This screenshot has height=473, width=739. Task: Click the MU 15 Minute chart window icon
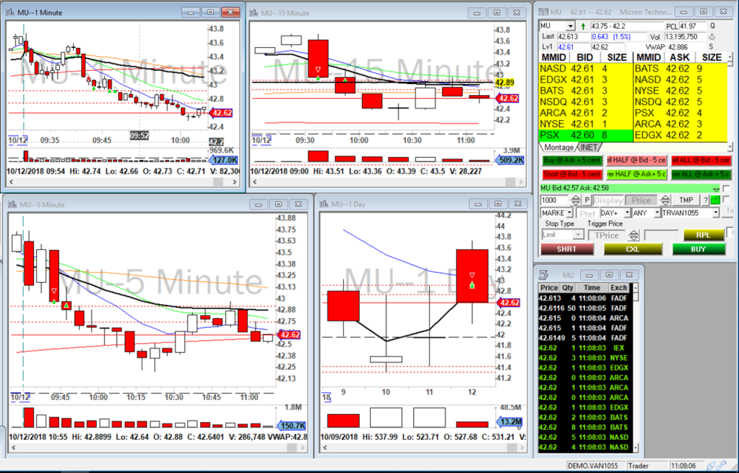point(254,12)
